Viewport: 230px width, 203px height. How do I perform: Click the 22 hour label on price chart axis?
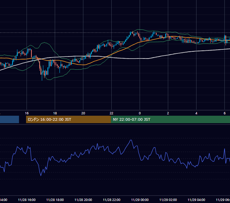(x=112, y=113)
